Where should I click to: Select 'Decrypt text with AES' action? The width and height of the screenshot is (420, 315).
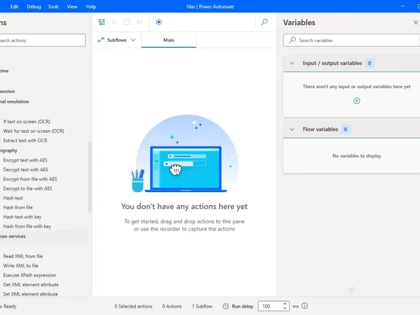click(x=25, y=170)
